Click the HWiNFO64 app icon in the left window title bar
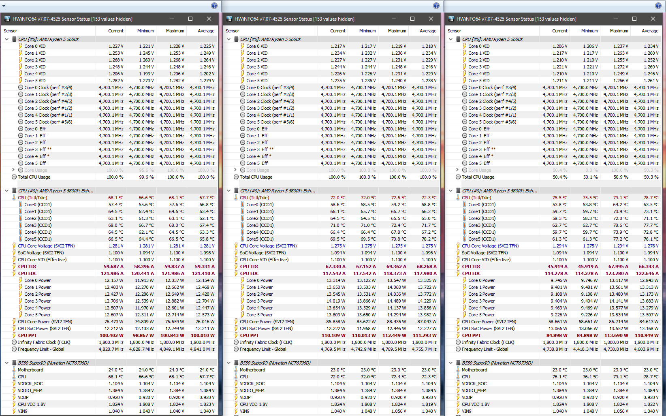666x416 pixels. [7, 19]
